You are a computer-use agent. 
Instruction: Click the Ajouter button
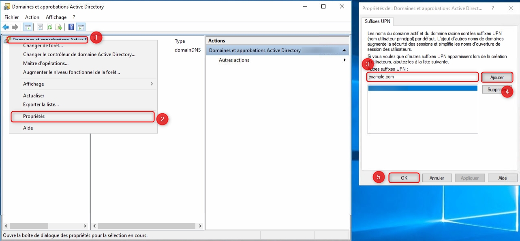tap(497, 77)
